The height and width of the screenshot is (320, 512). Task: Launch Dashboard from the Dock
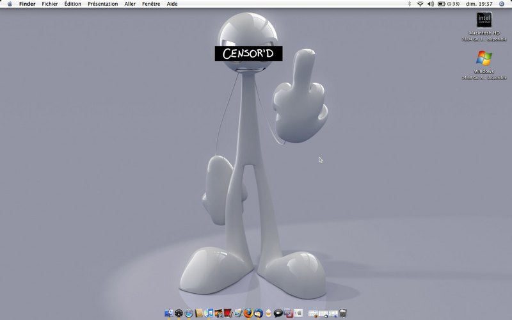179,313
